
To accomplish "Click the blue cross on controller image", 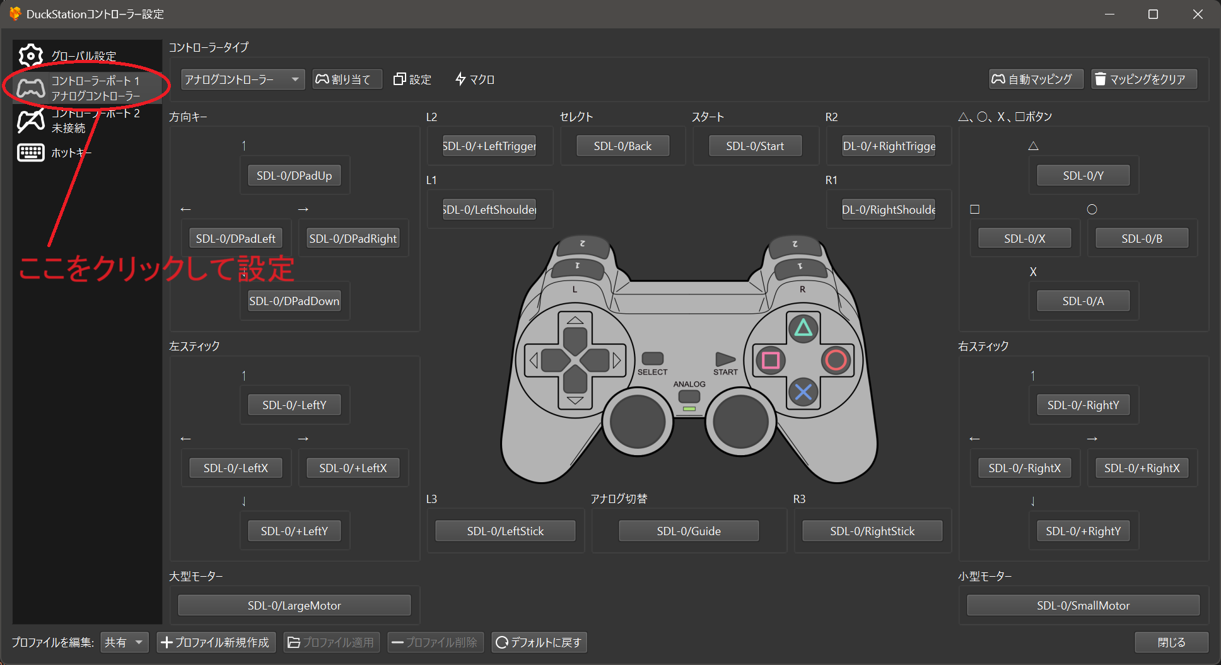I will coord(803,392).
